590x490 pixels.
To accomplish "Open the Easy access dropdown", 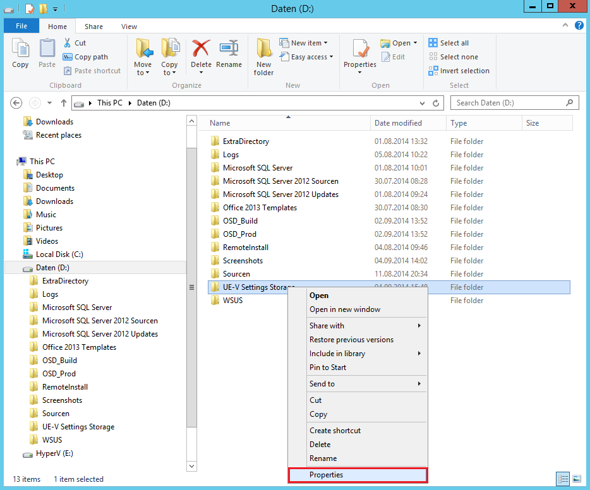I will tap(306, 57).
